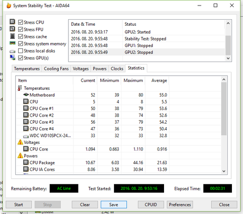Screen dimensions: 243x214
Task: Click the Maximum column header
Action: point(133,80)
